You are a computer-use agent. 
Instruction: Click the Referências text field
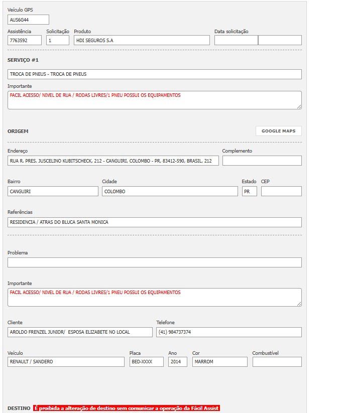click(x=155, y=222)
